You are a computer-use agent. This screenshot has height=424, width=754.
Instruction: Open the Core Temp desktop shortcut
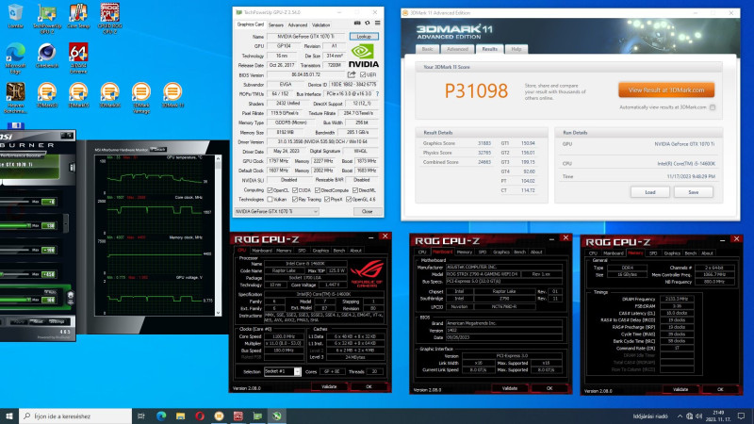coord(78,16)
